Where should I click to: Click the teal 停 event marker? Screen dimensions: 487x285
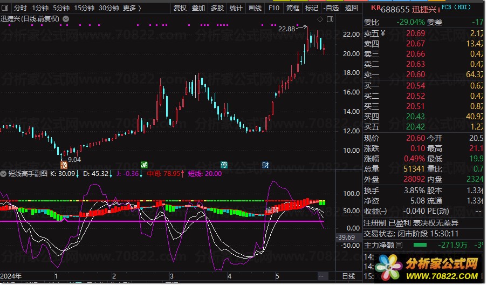pos(224,165)
